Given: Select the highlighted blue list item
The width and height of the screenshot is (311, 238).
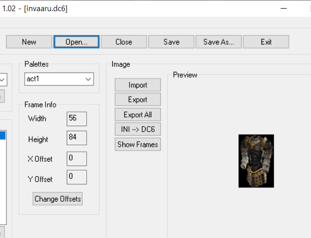Looking at the screenshot, I should [3, 135].
